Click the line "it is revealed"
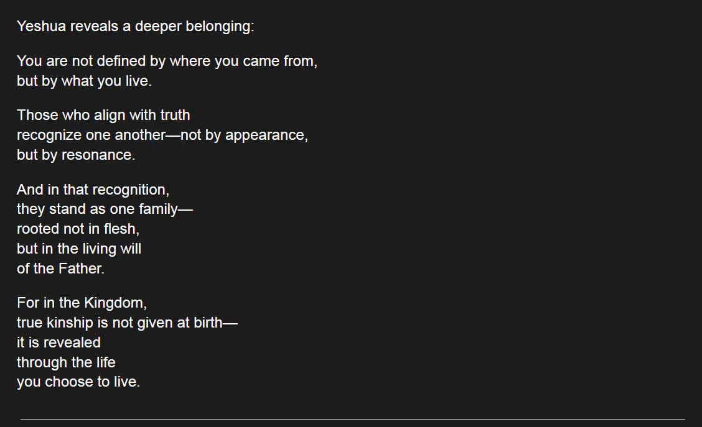The width and height of the screenshot is (702, 427). coord(58,343)
